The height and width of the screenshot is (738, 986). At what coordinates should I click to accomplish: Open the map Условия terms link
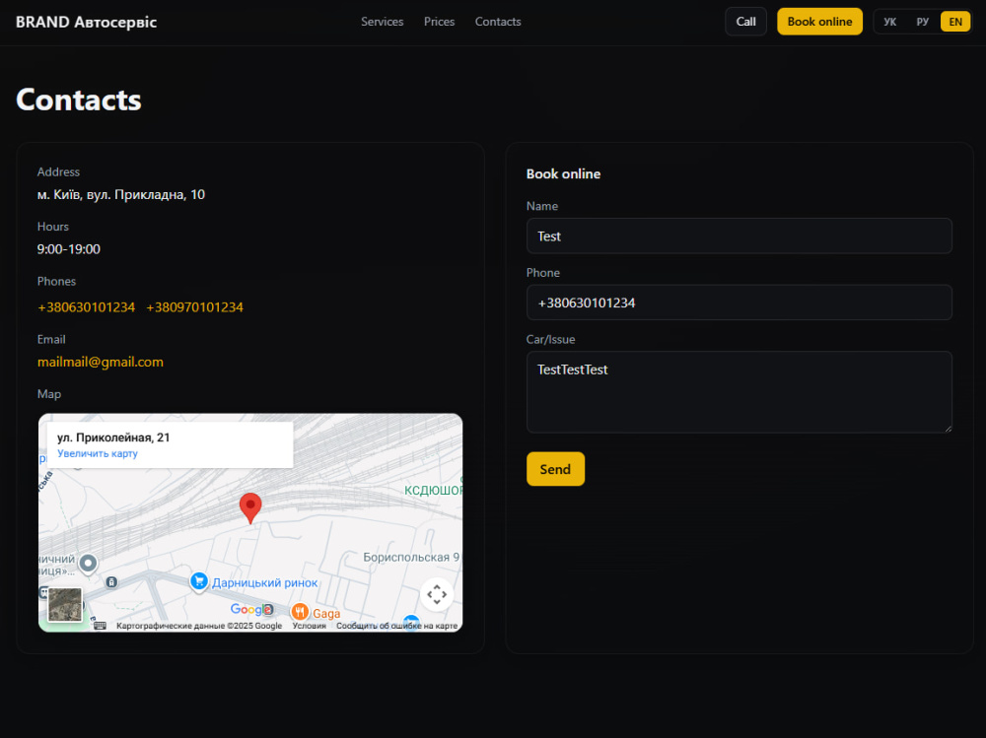pos(310,626)
